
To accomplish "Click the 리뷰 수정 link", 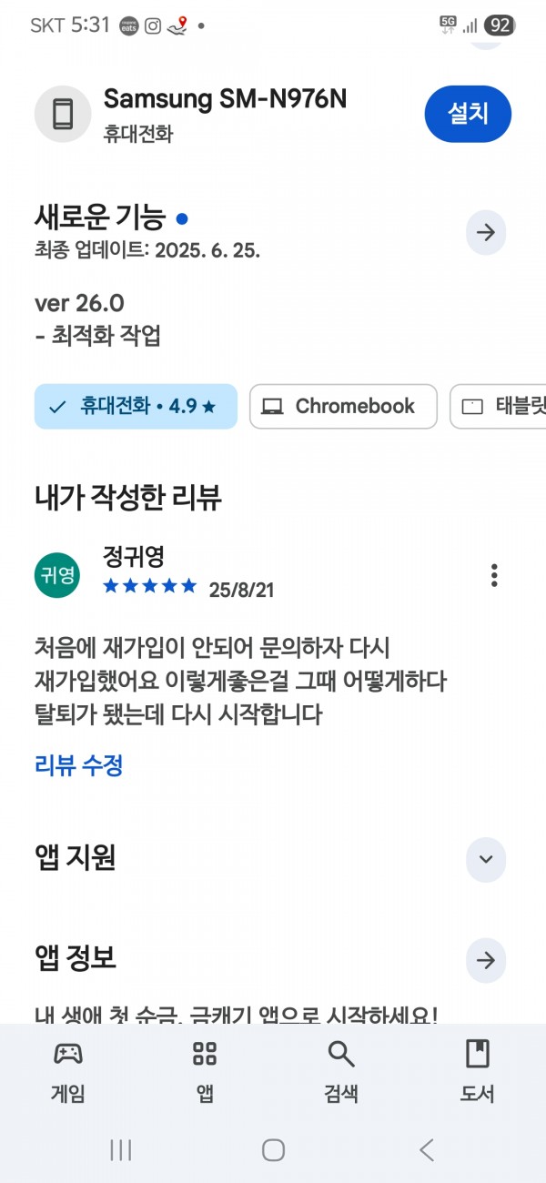I will [x=78, y=765].
